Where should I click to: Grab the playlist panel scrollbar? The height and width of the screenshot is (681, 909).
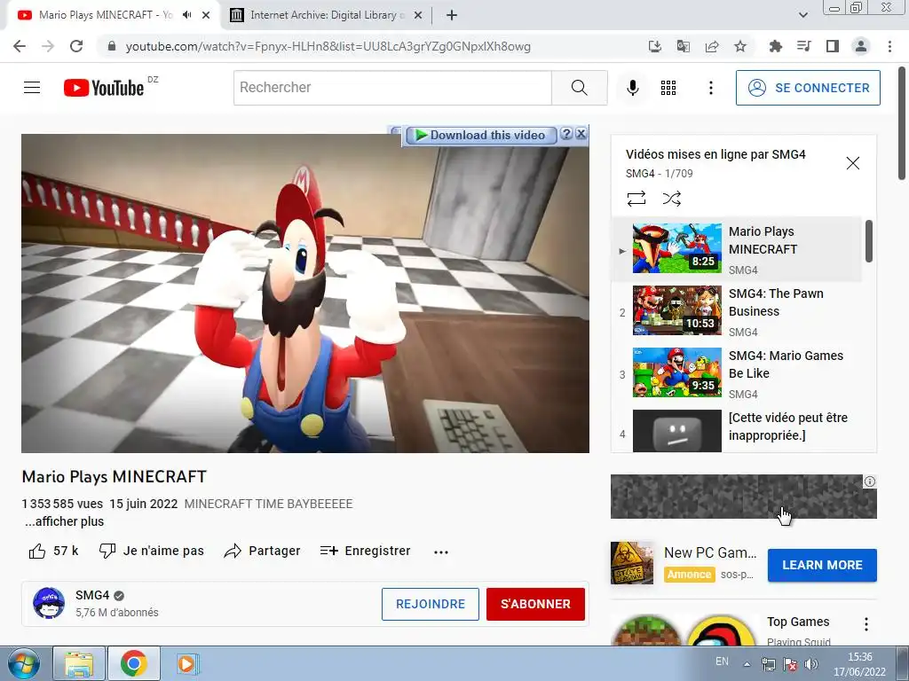[x=868, y=241]
